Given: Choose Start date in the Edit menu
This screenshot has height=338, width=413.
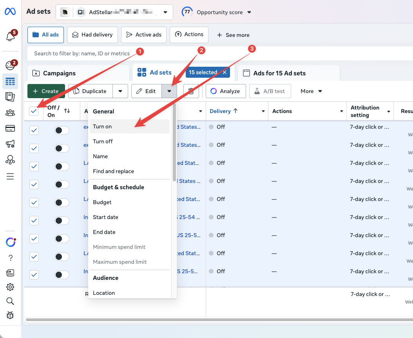Looking at the screenshot, I should [130, 217].
